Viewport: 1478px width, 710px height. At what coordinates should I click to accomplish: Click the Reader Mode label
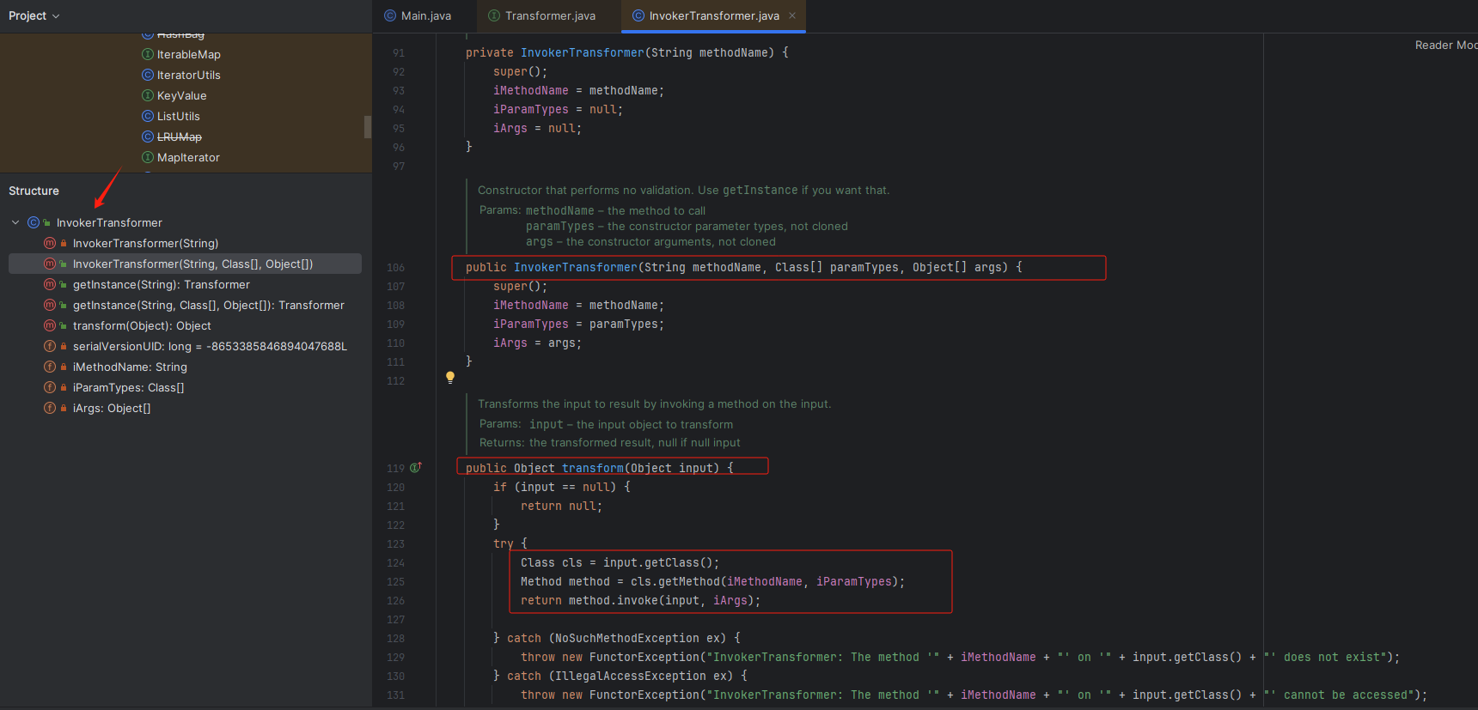tap(1446, 45)
